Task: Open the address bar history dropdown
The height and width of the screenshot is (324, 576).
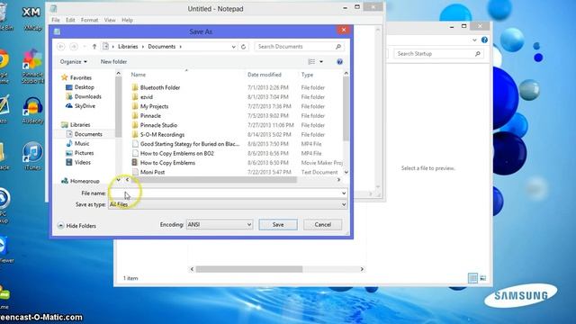Action: click(234, 47)
